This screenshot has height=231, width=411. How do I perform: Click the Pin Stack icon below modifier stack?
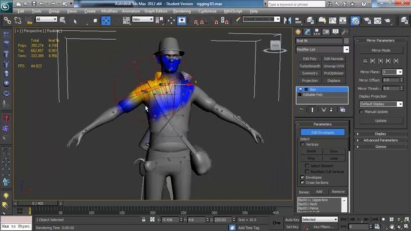pyautogui.click(x=301, y=110)
